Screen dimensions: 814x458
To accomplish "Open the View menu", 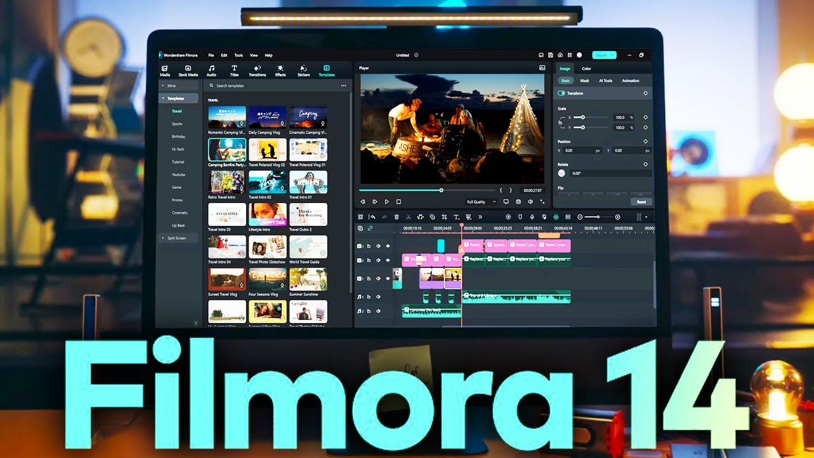I will (254, 55).
